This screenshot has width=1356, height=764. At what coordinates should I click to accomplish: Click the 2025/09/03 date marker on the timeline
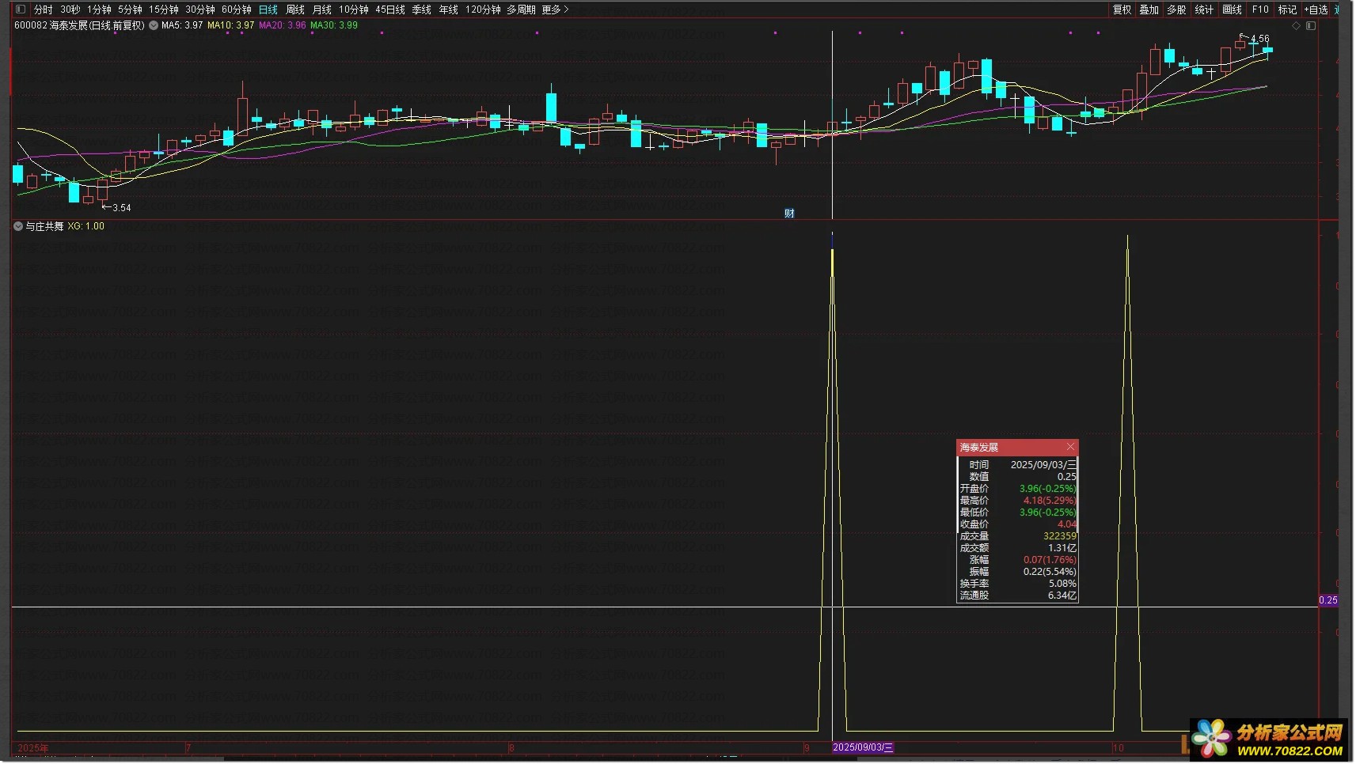point(863,747)
